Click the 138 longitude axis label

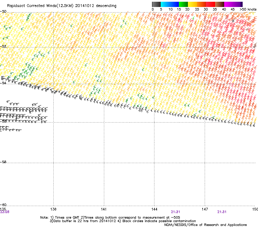pyautogui.click(x=53, y=209)
